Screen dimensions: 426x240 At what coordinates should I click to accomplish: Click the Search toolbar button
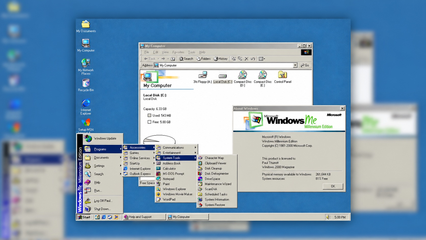(x=186, y=59)
